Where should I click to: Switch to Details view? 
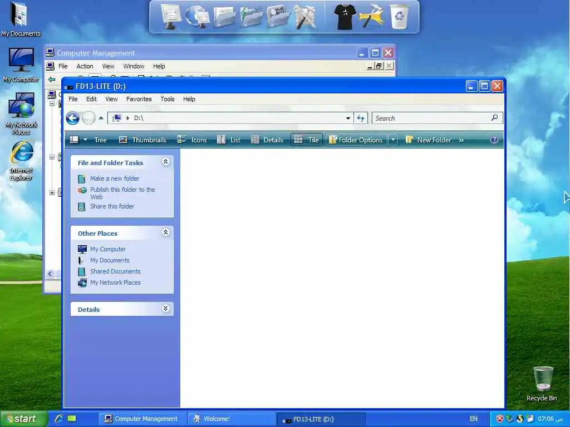267,140
